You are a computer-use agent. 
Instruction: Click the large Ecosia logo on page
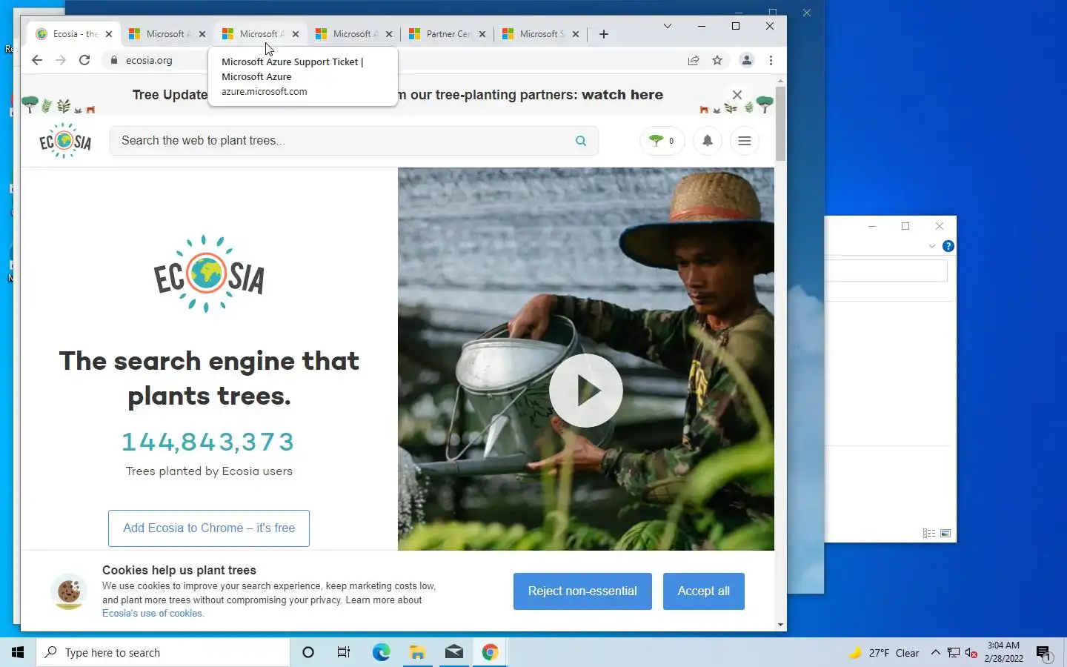(x=209, y=274)
